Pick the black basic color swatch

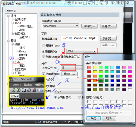(x=89, y=90)
